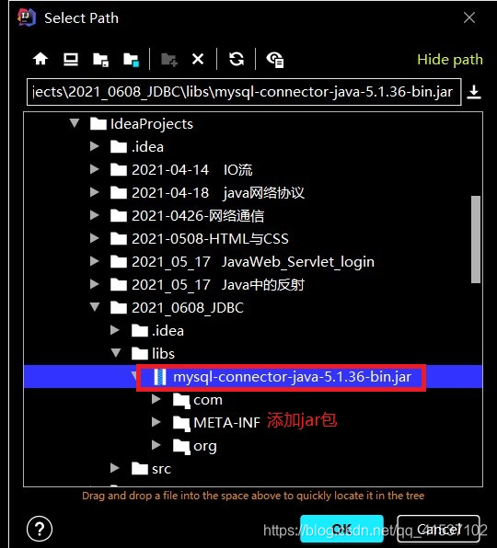Click the Delete (X) toolbar icon
The image size is (497, 548).
pos(198,59)
